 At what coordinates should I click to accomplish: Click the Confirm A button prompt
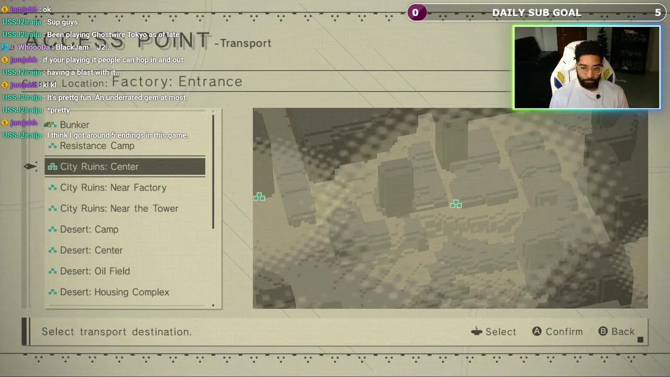(x=557, y=331)
